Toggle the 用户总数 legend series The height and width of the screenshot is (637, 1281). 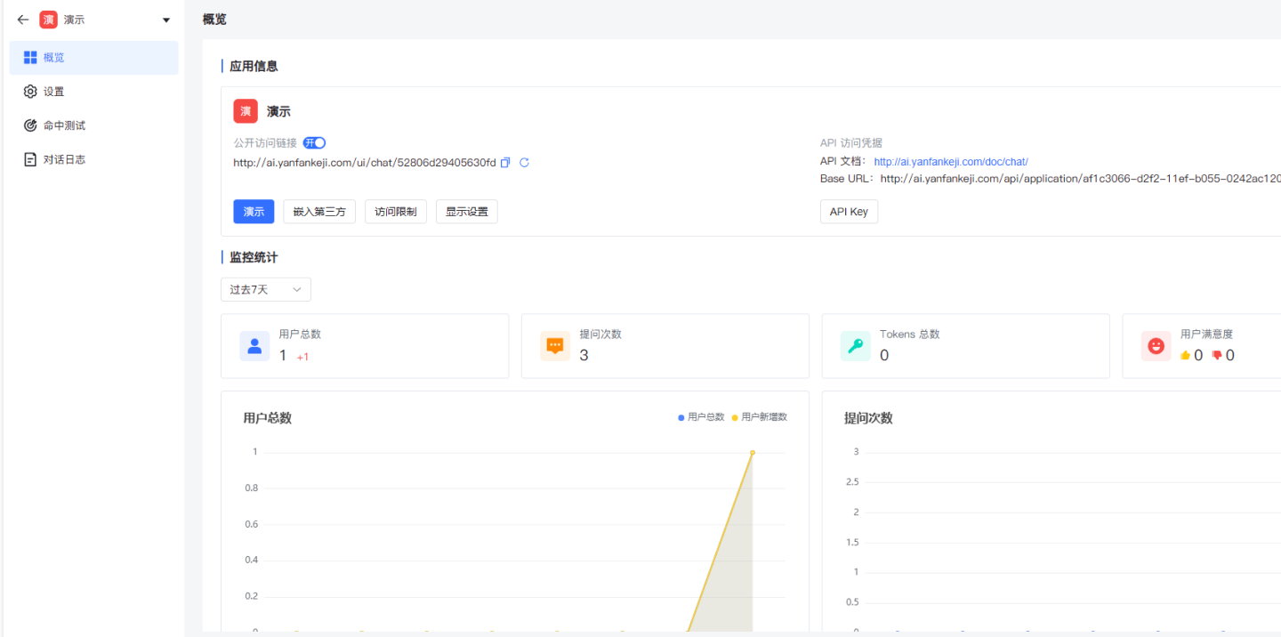click(x=701, y=416)
